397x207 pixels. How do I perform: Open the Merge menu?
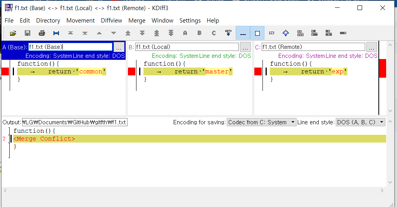pos(137,21)
